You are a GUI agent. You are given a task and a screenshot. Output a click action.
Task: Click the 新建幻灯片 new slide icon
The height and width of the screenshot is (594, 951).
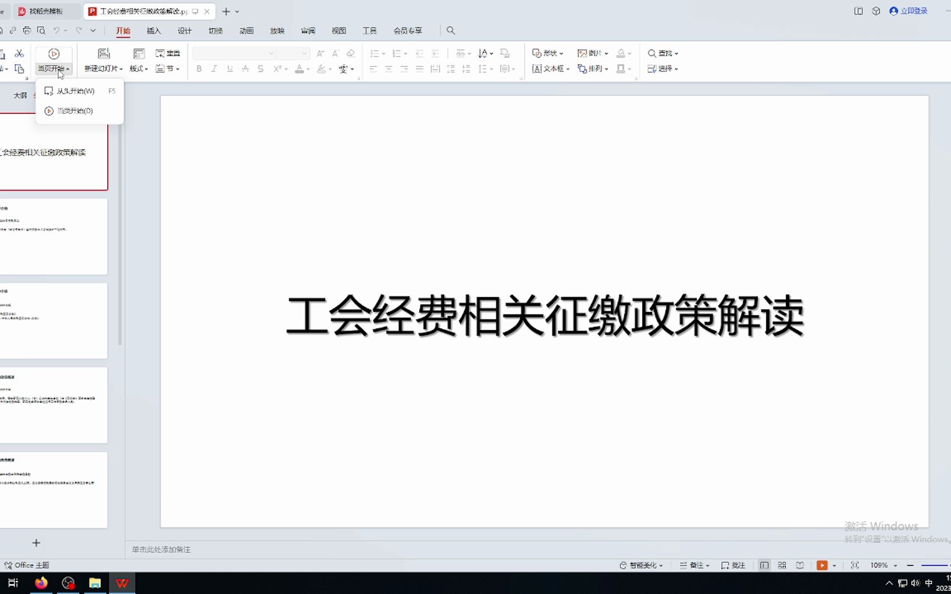(104, 53)
